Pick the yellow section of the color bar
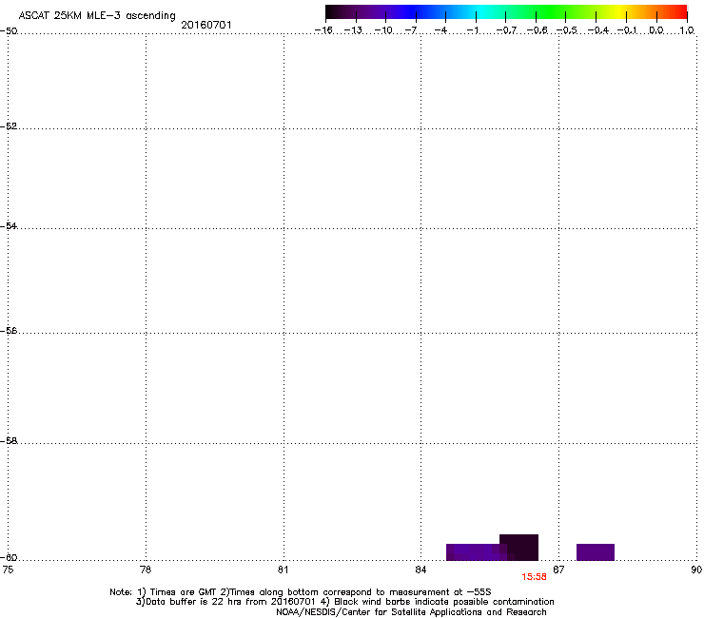The width and height of the screenshot is (704, 618). (619, 11)
